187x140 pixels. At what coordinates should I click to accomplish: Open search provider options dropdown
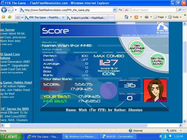pos(184,10)
